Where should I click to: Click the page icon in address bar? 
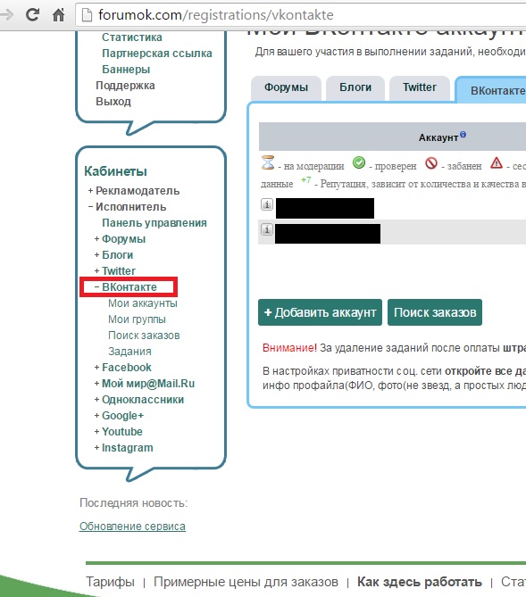[87, 15]
